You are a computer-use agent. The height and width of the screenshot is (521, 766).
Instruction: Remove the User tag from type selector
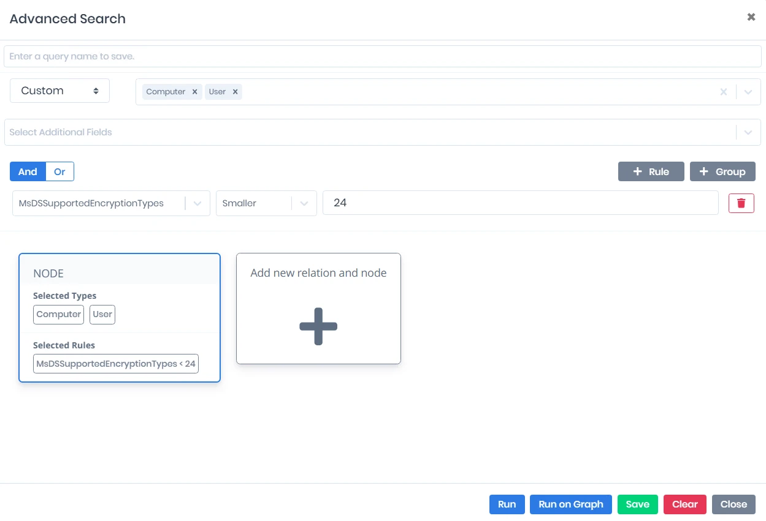point(234,92)
